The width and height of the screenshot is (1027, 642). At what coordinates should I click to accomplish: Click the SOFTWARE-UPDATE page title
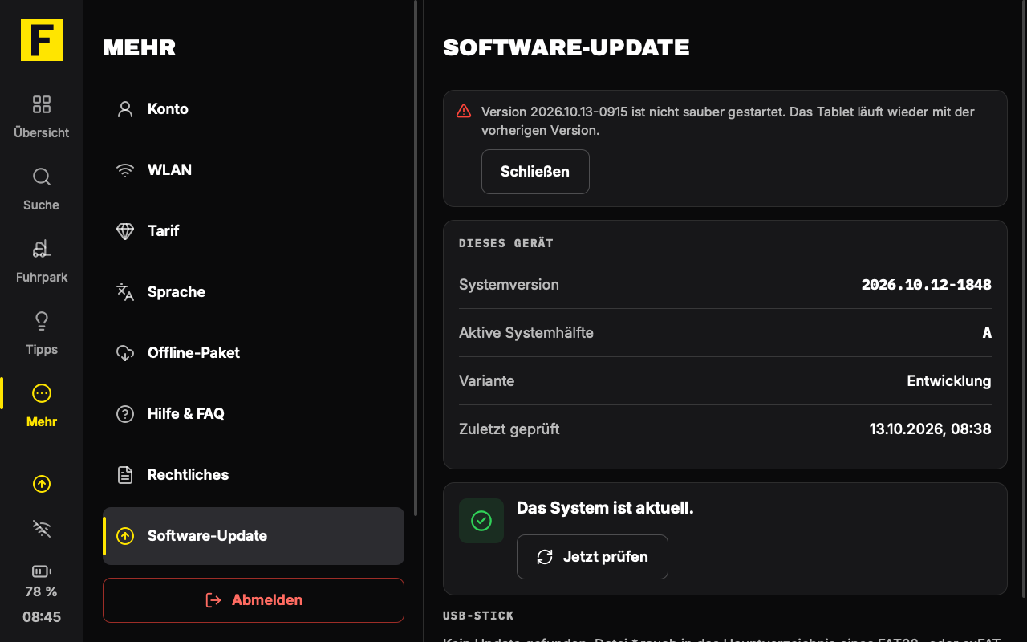tap(566, 48)
